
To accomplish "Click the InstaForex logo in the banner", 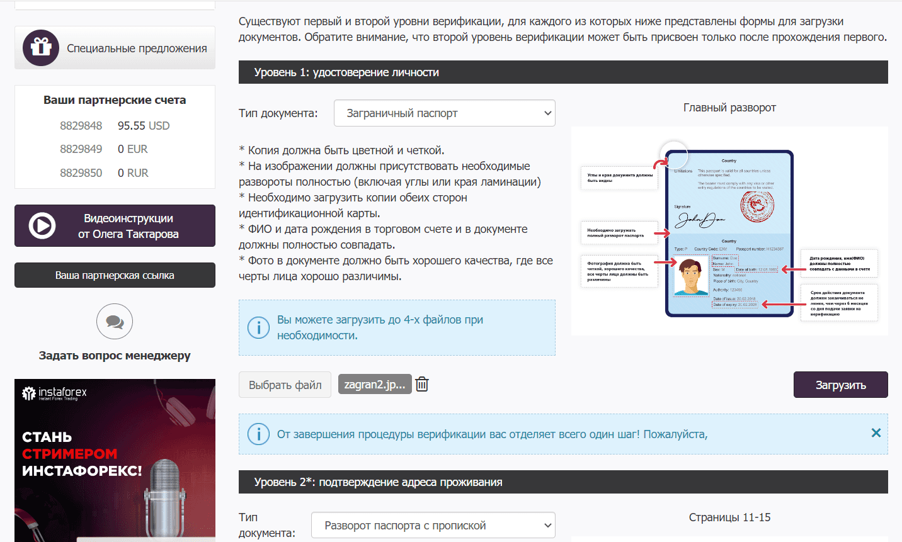I will 54,393.
